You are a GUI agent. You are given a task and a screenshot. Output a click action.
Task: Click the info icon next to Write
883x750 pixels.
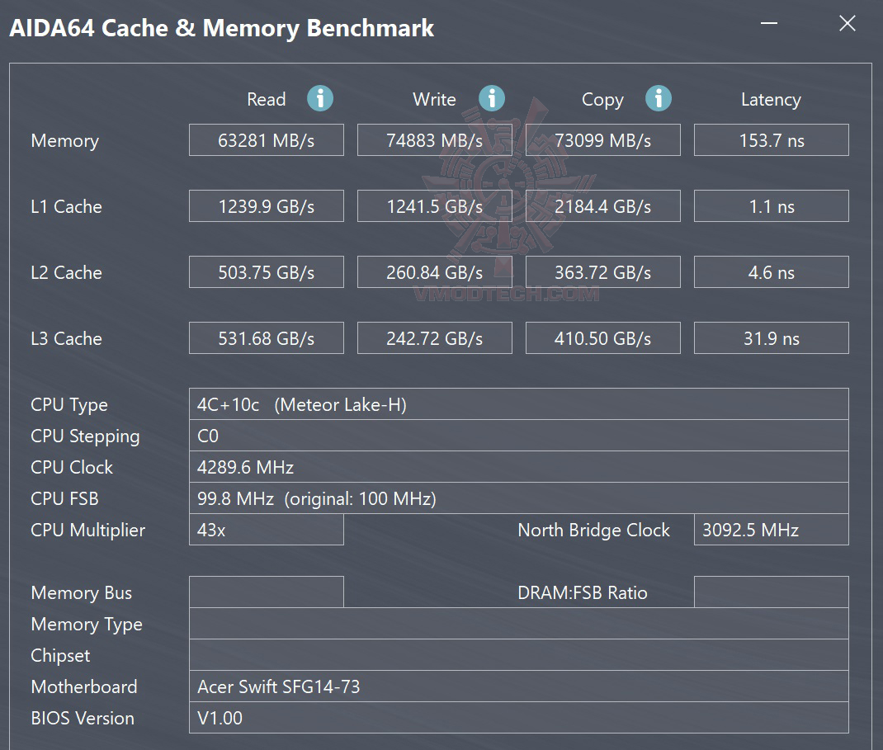[x=492, y=99]
